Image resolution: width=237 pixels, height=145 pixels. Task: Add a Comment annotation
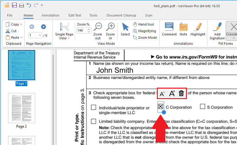(169, 29)
